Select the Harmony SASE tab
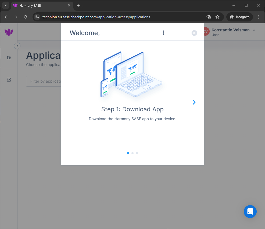This screenshot has height=229, width=265. point(42,6)
